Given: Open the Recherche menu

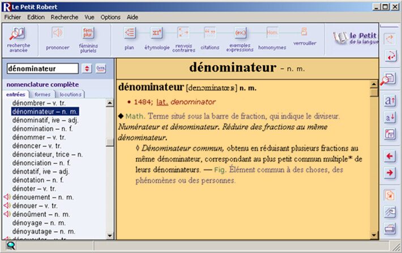Looking at the screenshot, I should pyautogui.click(x=65, y=17).
